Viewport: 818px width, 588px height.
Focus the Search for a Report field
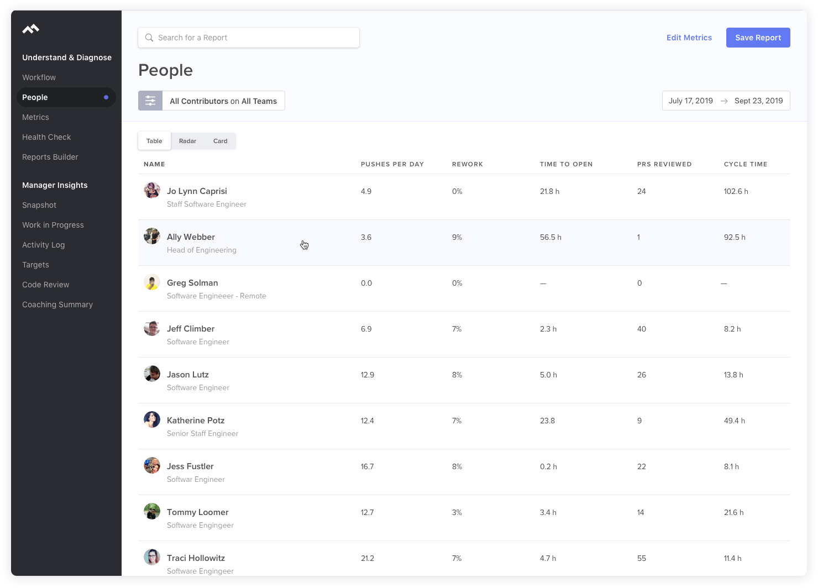point(249,38)
